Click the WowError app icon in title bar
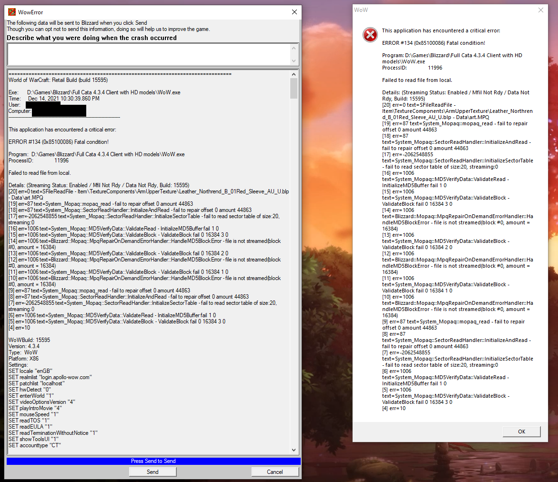558x482 pixels. (12, 12)
